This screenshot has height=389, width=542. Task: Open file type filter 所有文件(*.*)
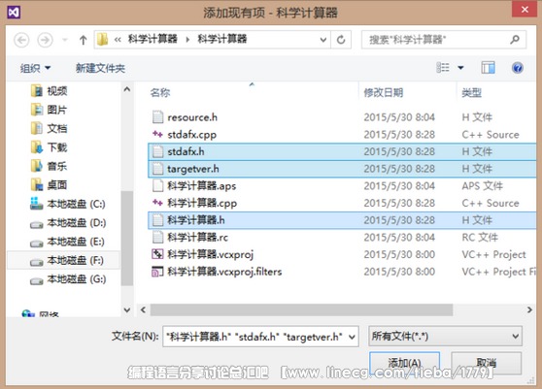click(x=445, y=336)
